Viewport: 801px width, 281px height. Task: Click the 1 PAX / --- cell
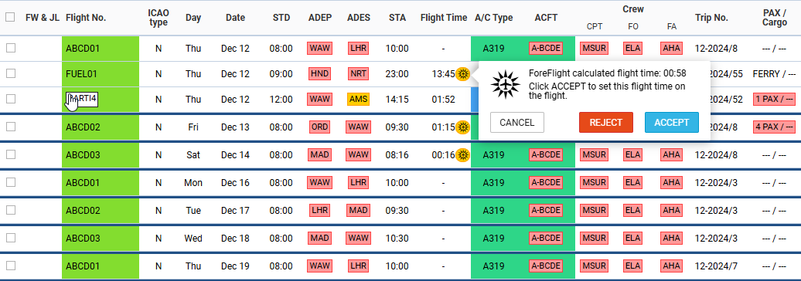point(774,100)
